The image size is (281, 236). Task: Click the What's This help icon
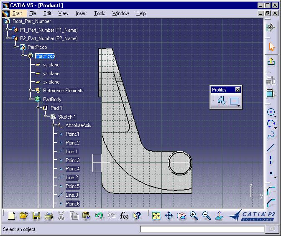coord(137,216)
